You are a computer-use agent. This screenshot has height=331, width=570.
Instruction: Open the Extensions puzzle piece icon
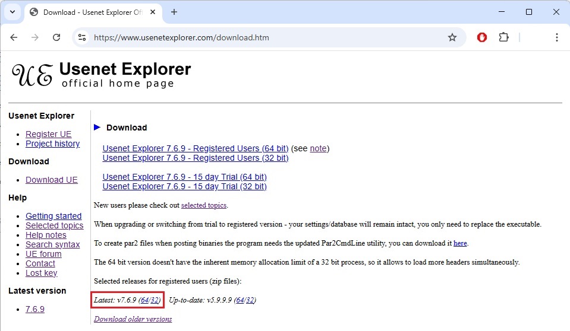[503, 37]
